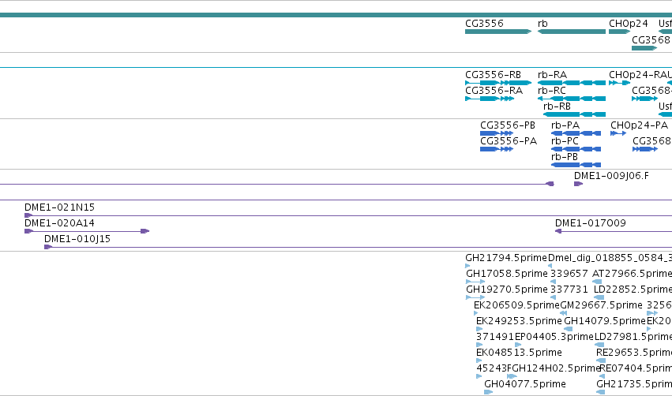Click the DME1-020A14 clone feature
The height and width of the screenshot is (396, 672).
point(87,231)
